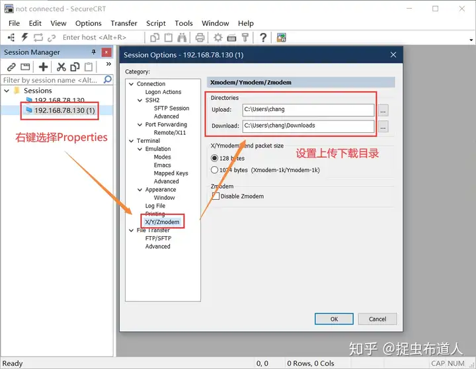476x369 pixels.
Task: Click the keymap editor keyboard icon
Action: point(231,38)
